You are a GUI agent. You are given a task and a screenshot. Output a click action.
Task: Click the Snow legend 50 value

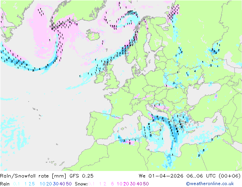146,184
